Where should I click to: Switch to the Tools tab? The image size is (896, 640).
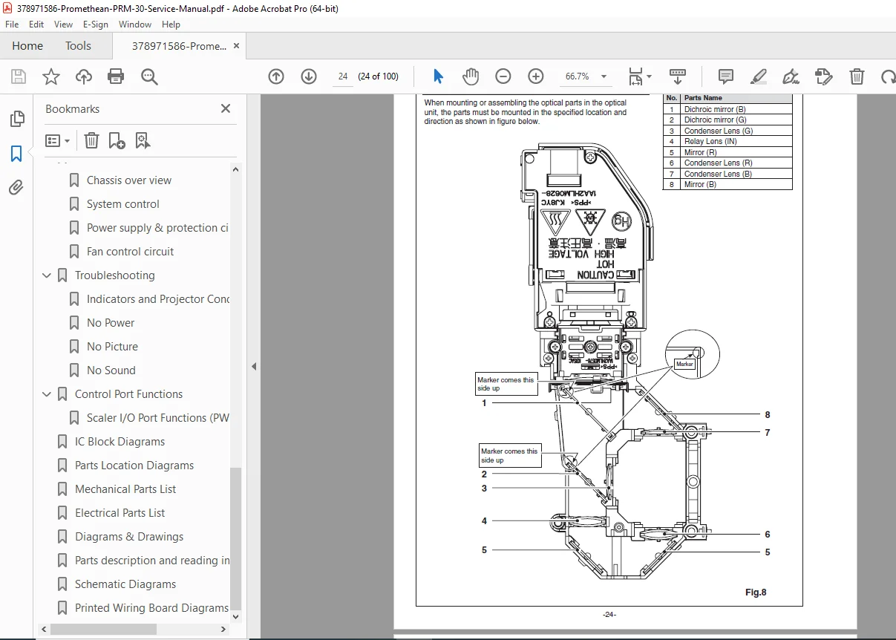[78, 45]
